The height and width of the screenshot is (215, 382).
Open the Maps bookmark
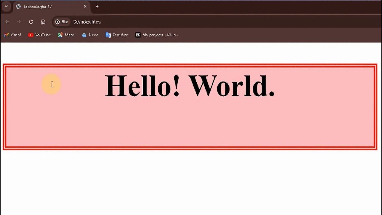[x=66, y=35]
